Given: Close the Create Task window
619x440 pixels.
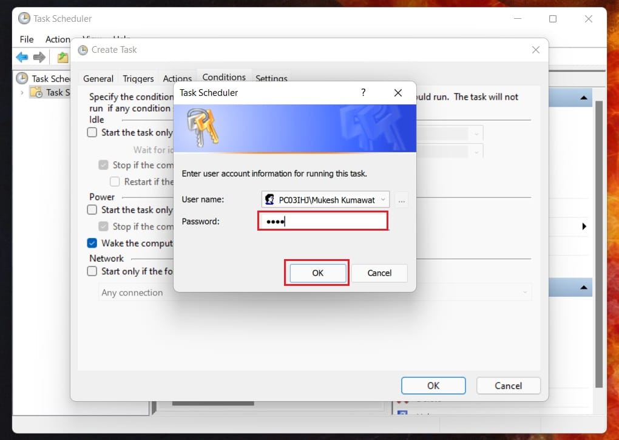Looking at the screenshot, I should pos(536,50).
